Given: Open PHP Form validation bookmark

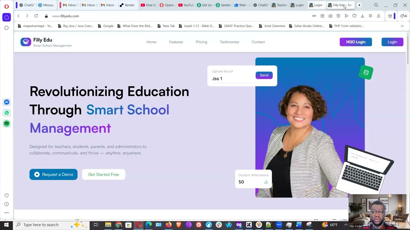Looking at the screenshot, I should pyautogui.click(x=346, y=26).
